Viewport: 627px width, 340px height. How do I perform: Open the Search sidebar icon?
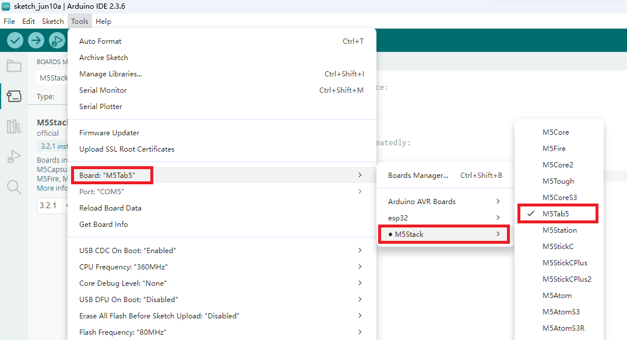click(x=14, y=187)
